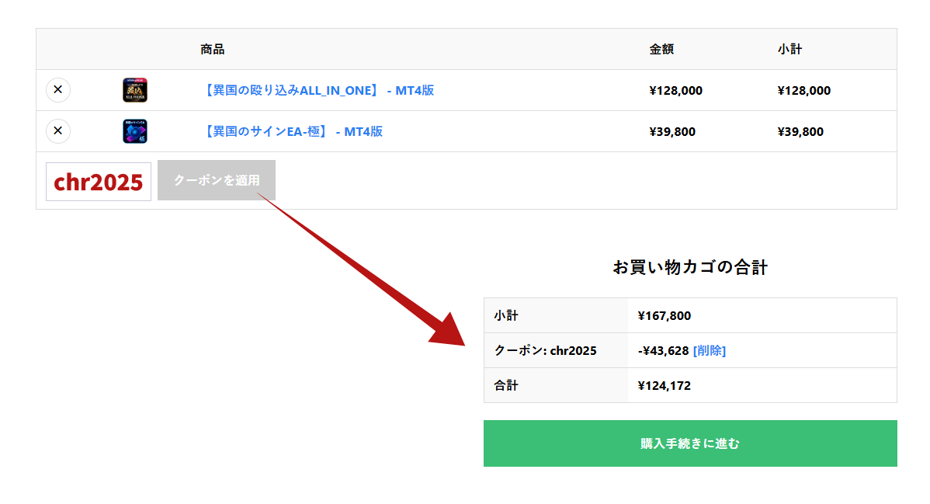Click the 小計 column header in the cart table
Image resolution: width=930 pixels, height=504 pixels.
(x=789, y=49)
